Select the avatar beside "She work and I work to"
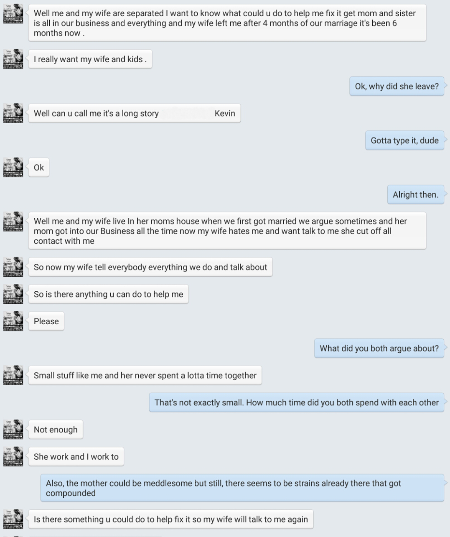The width and height of the screenshot is (450, 537). [x=13, y=456]
